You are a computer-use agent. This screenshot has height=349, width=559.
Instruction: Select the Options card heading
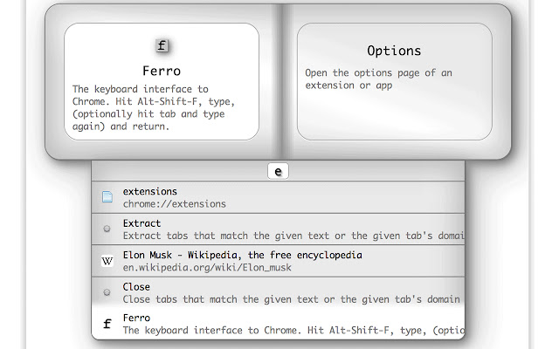tap(394, 51)
